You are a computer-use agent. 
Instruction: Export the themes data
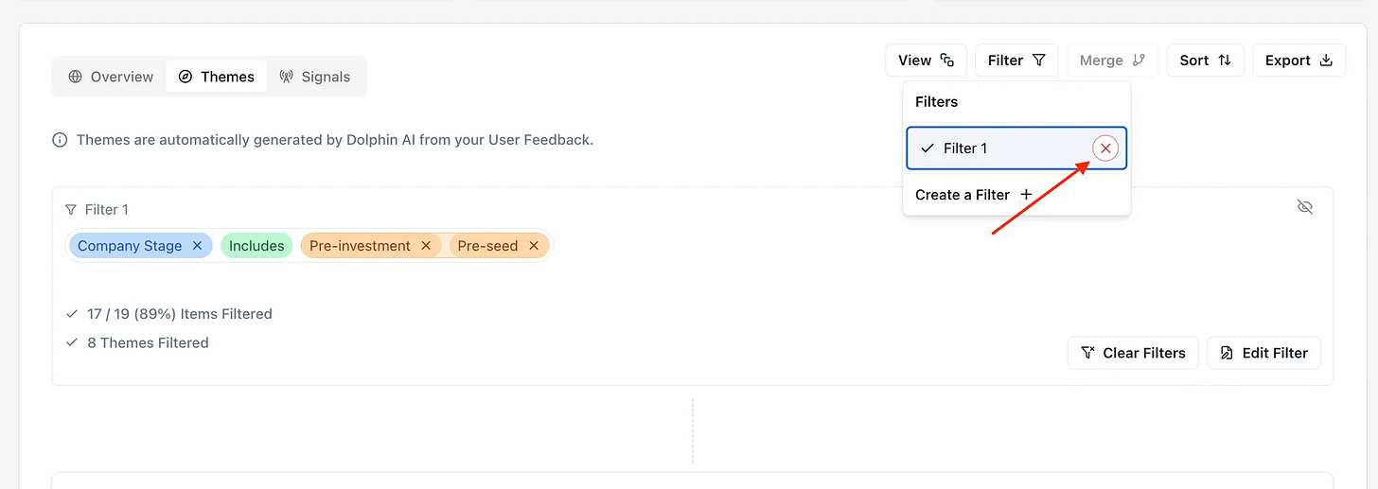[1298, 61]
